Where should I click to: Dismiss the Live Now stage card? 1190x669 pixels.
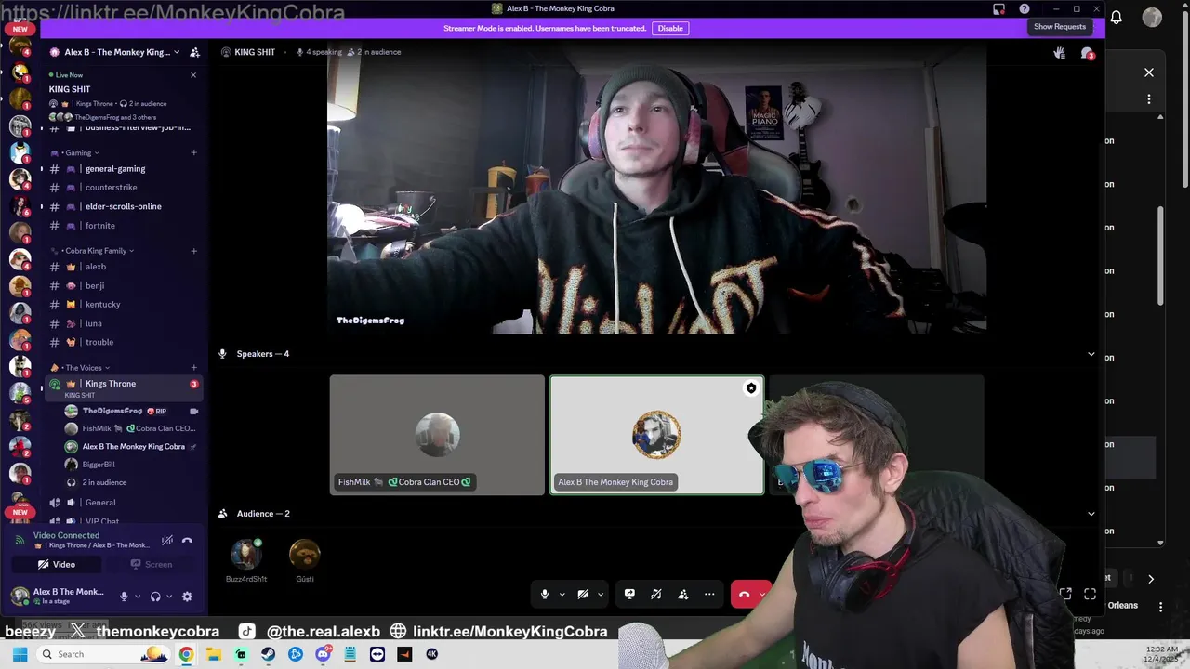[193, 75]
